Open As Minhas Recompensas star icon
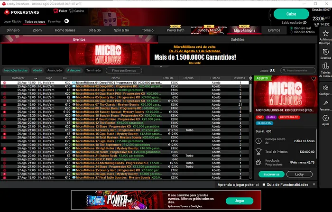The height and width of the screenshot is (212, 332). coord(325,33)
